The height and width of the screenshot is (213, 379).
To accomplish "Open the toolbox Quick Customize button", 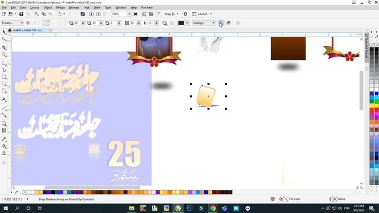I will pos(4,163).
